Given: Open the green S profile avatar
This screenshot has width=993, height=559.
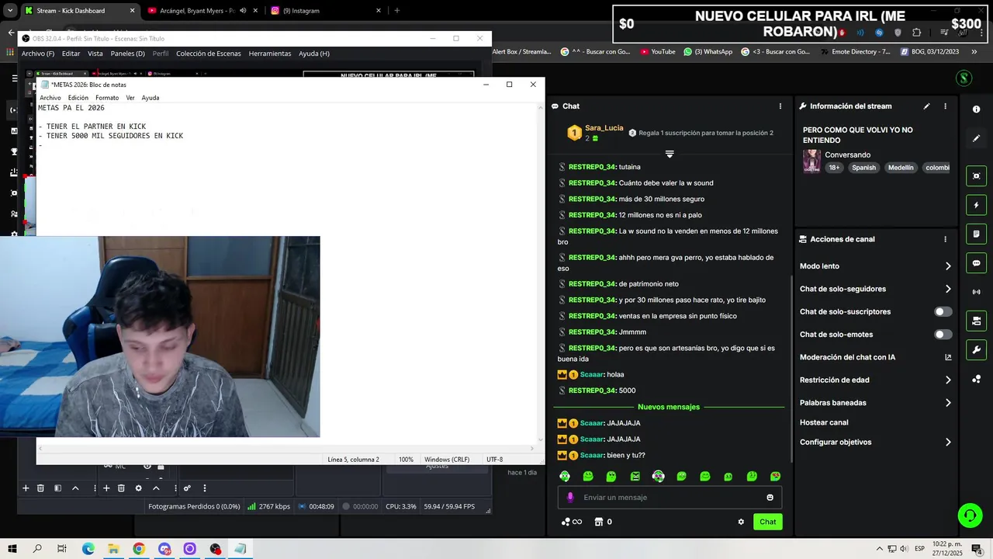Looking at the screenshot, I should pos(964,78).
